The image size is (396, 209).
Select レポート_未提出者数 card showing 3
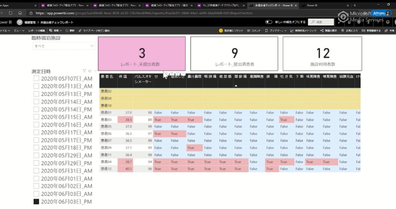(142, 54)
